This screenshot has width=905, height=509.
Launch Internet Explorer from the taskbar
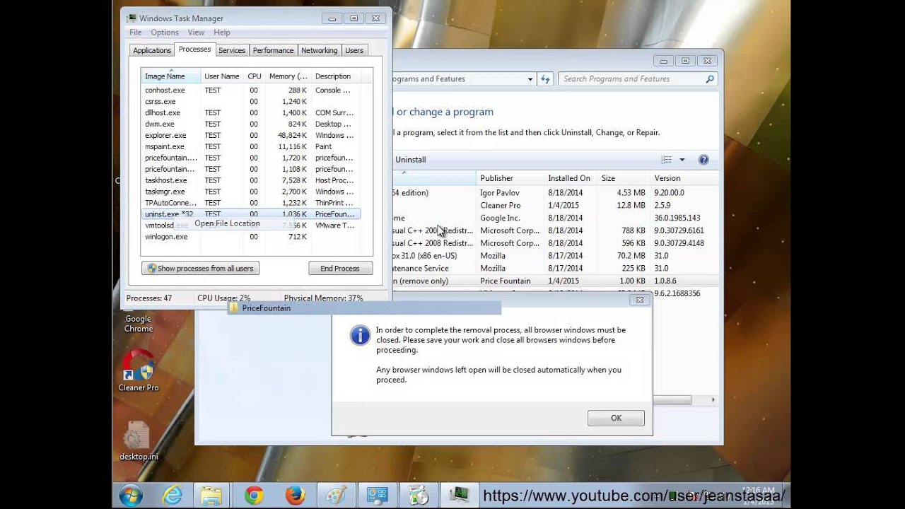coord(172,496)
